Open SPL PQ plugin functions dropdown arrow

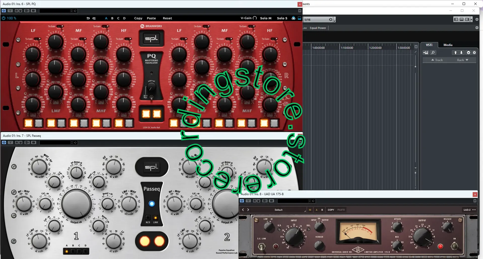300,11
